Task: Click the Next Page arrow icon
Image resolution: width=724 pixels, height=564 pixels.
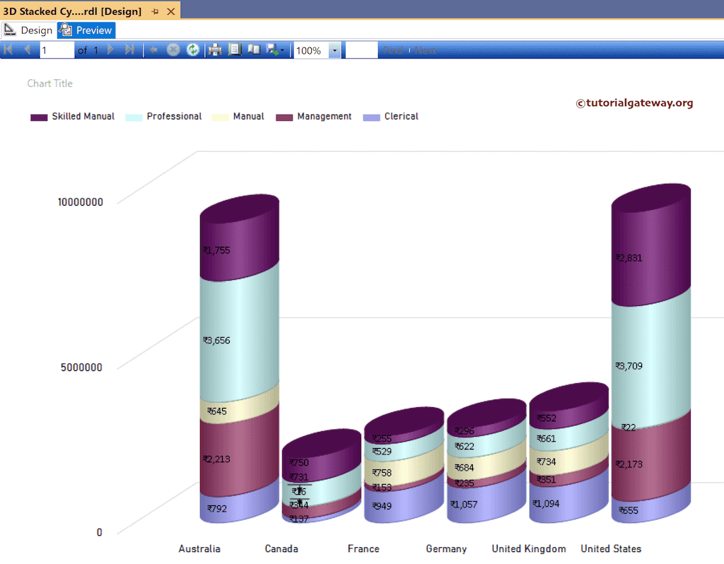Action: (x=111, y=49)
